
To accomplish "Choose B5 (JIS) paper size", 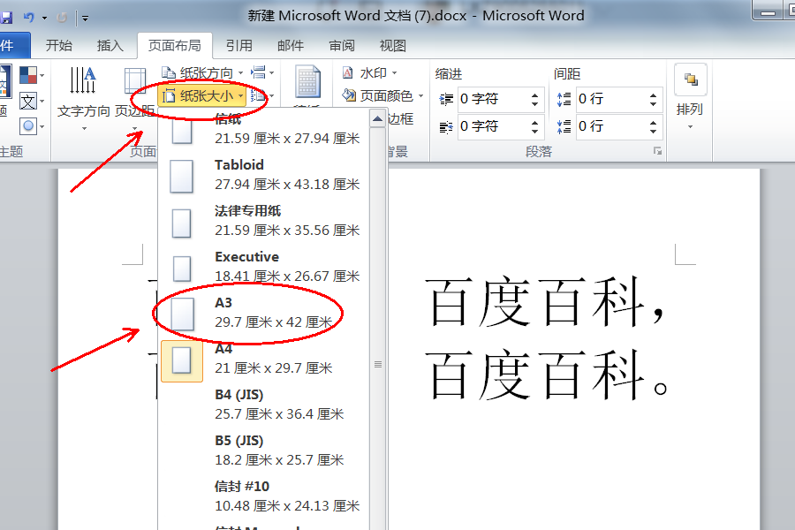I will click(265, 450).
